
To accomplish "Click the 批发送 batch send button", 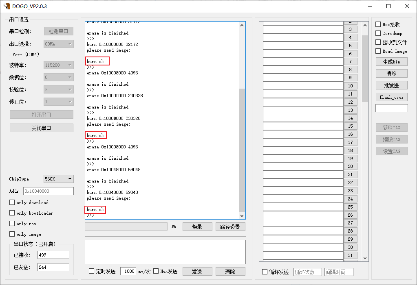I will point(391,85).
